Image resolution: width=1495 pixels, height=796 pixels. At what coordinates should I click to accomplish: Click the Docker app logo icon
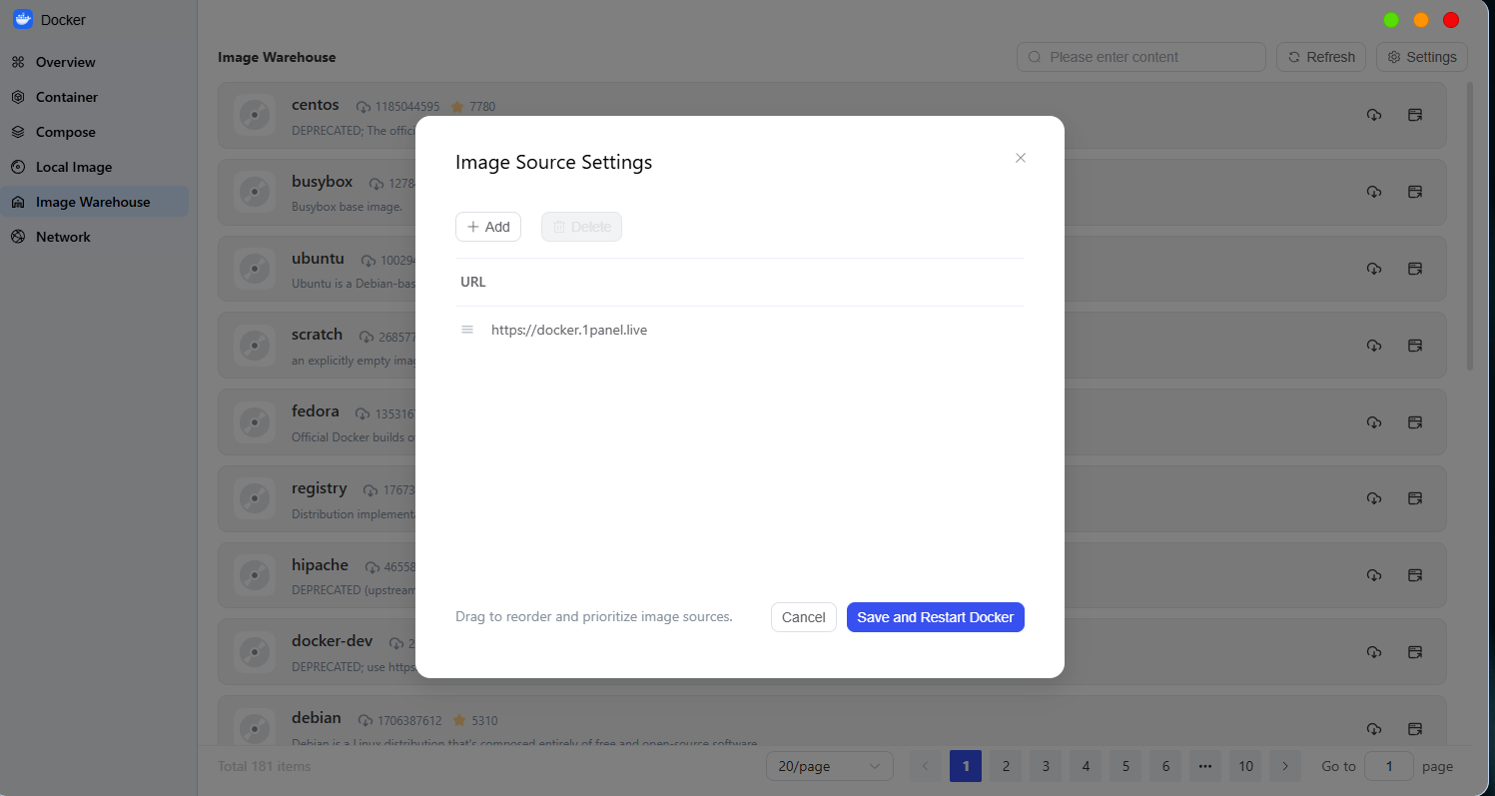click(23, 19)
